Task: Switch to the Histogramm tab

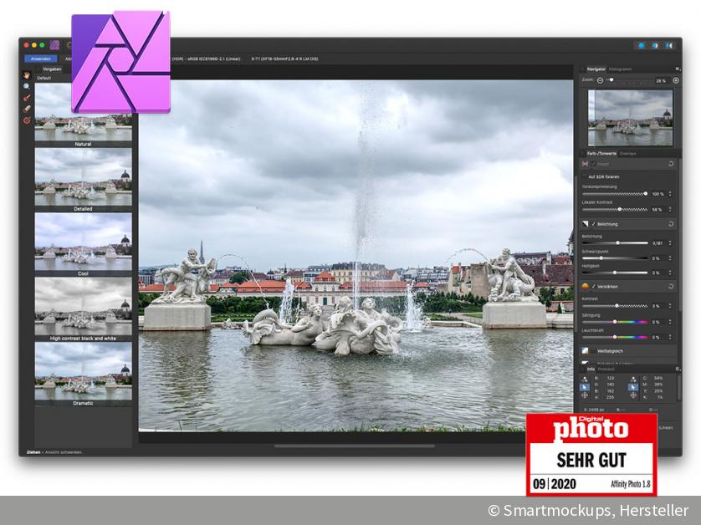Action: [621, 69]
